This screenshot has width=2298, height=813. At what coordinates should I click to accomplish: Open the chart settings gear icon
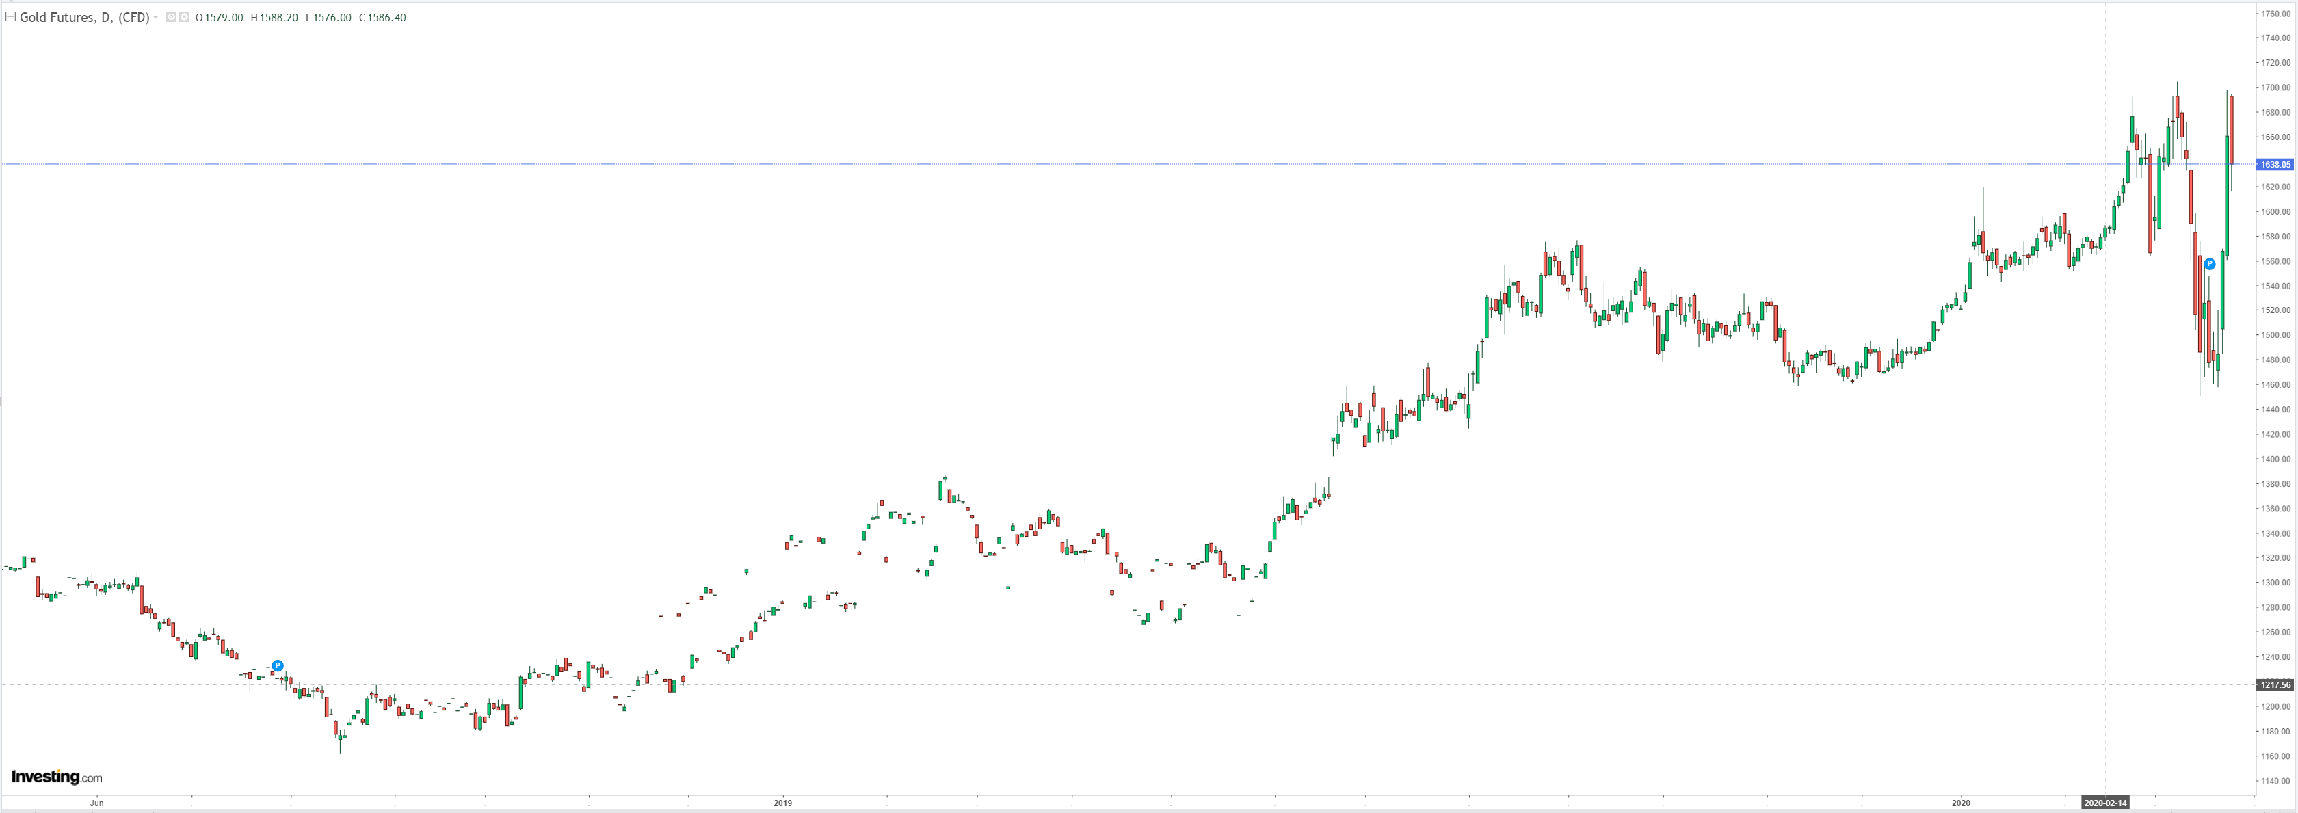pos(185,17)
